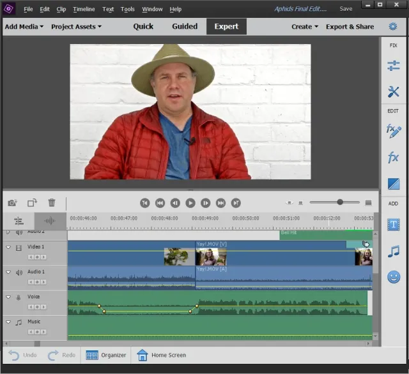The width and height of the screenshot is (409, 374).
Task: Collapse the Video 1 track
Action: [x=8, y=247]
